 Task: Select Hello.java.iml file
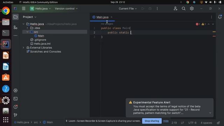click(41, 44)
